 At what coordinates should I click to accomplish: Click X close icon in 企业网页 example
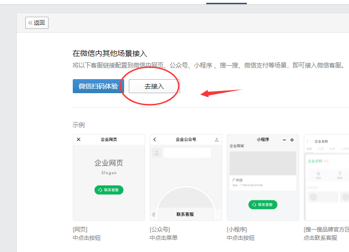[x=78, y=140]
